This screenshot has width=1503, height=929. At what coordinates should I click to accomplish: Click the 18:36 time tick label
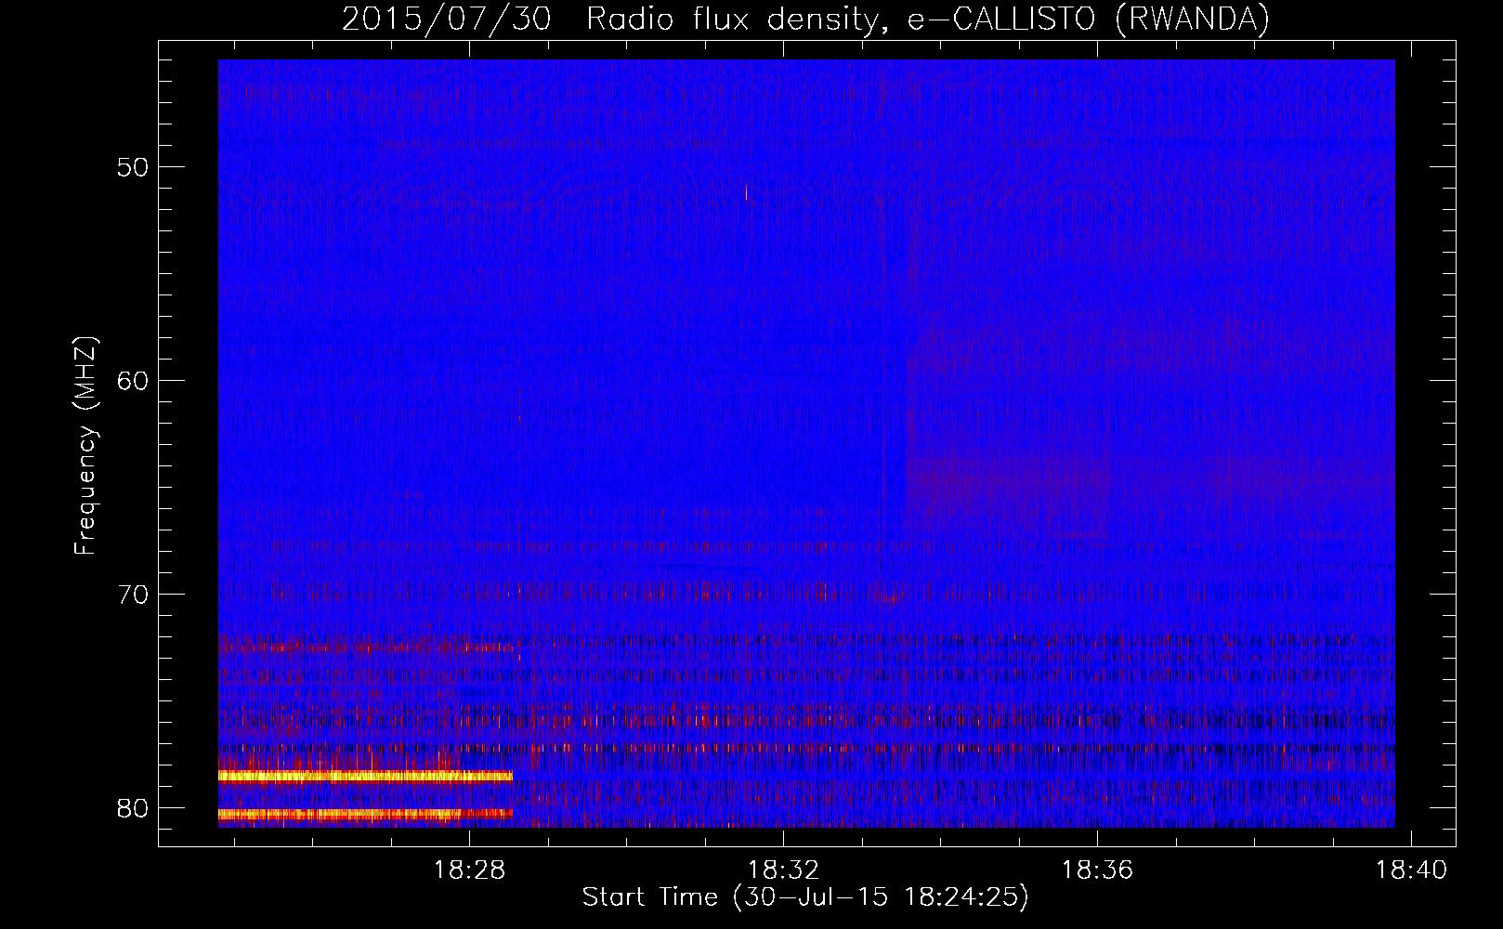click(x=1098, y=870)
